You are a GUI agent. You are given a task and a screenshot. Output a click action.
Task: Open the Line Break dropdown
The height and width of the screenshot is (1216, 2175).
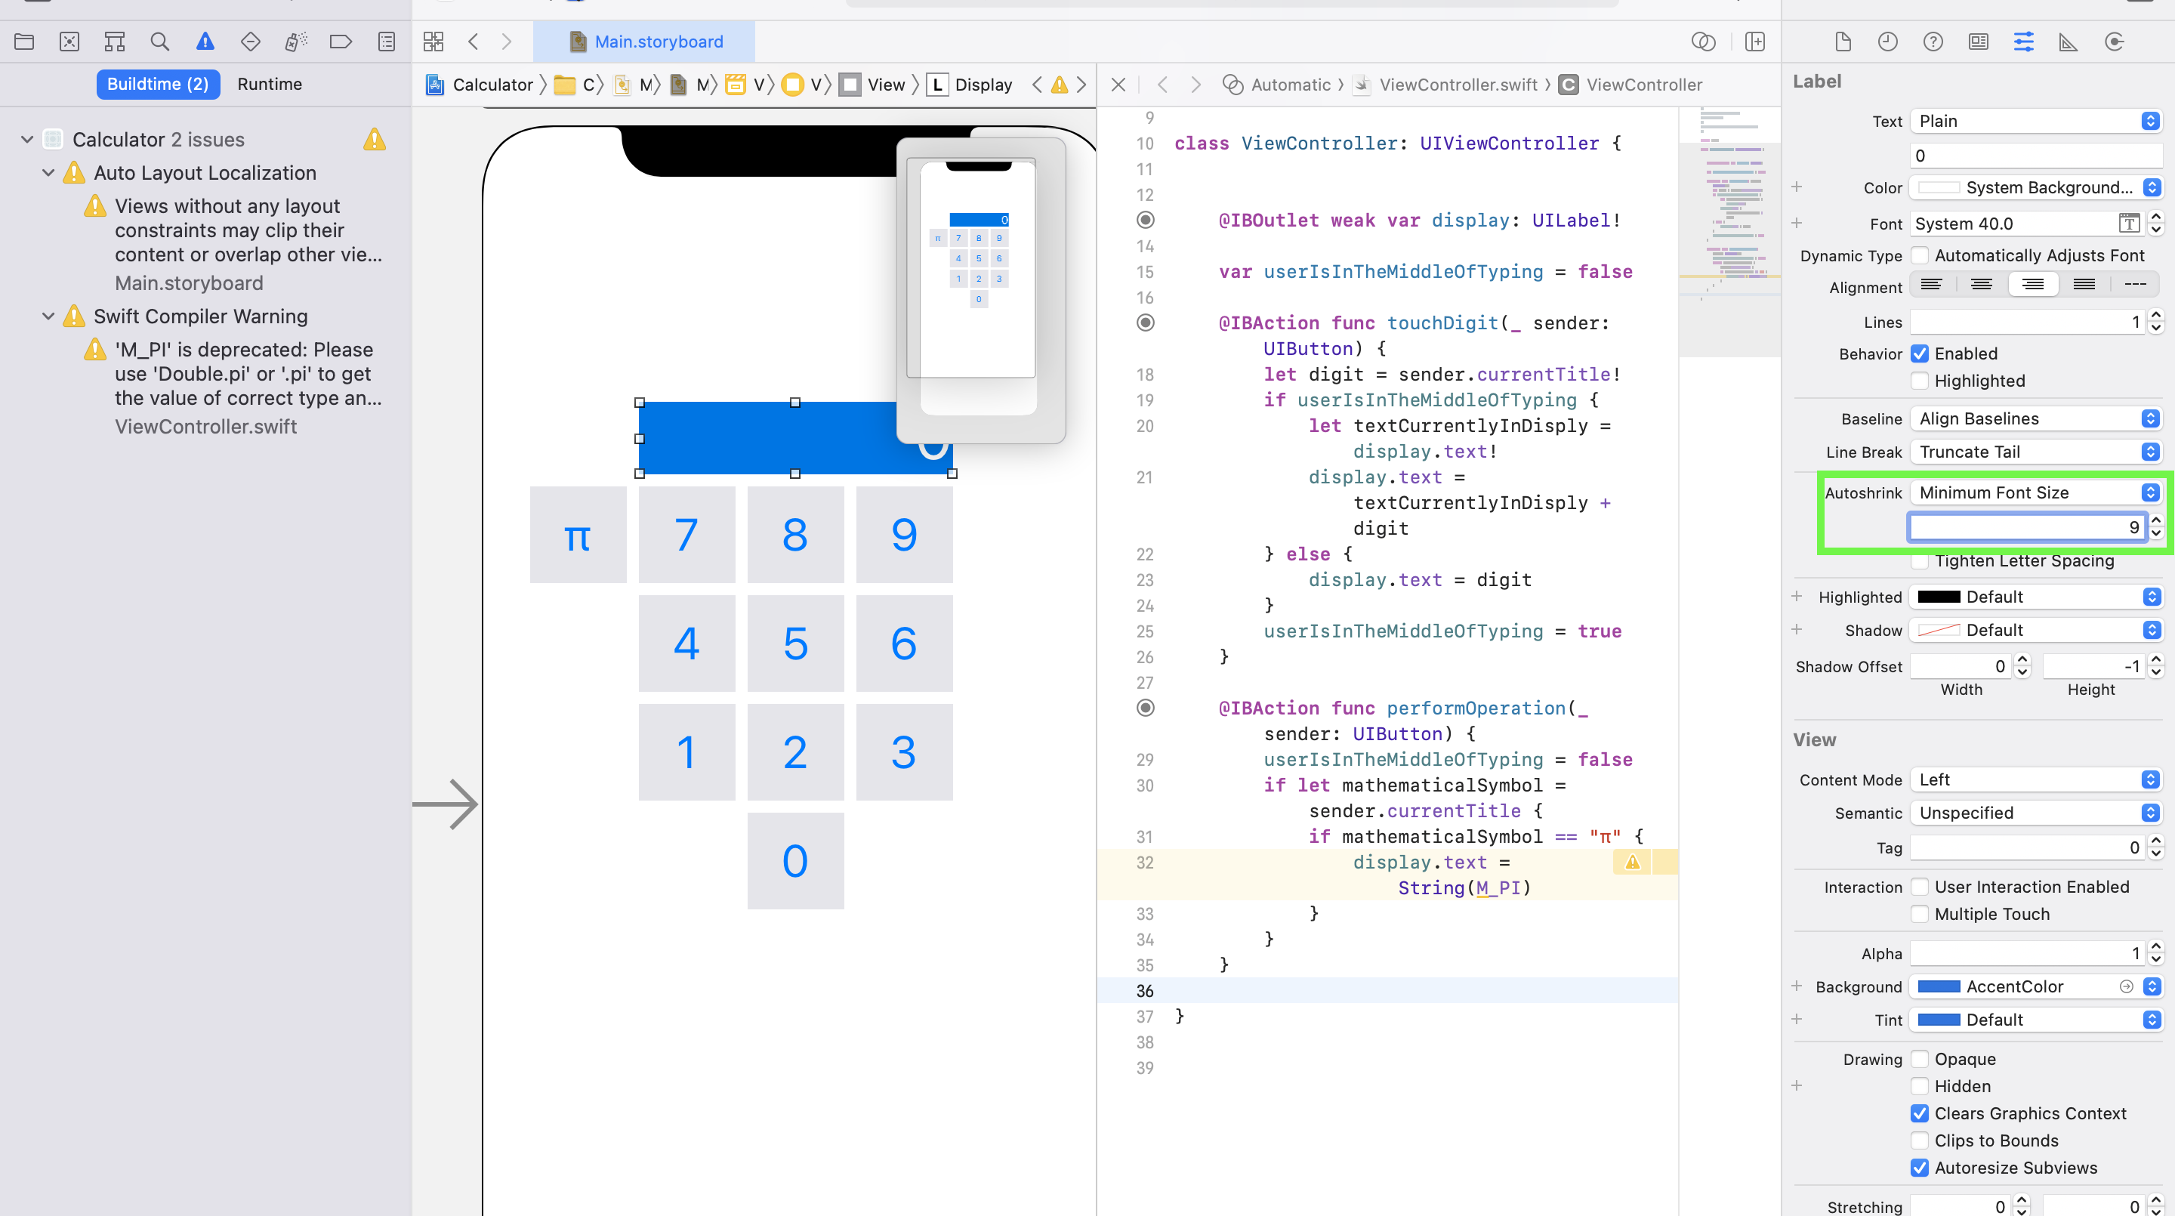2036,452
